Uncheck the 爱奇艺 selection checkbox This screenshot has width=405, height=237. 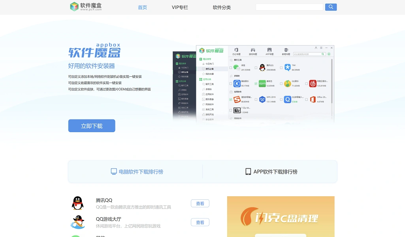coord(256,83)
